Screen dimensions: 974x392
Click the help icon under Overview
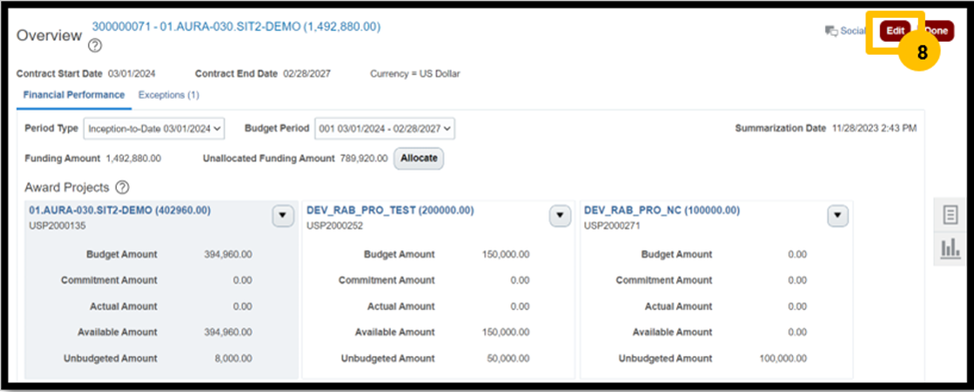(95, 46)
